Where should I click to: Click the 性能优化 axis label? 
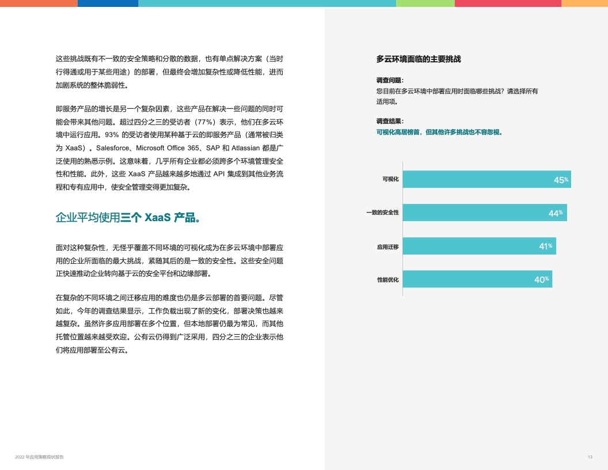387,279
